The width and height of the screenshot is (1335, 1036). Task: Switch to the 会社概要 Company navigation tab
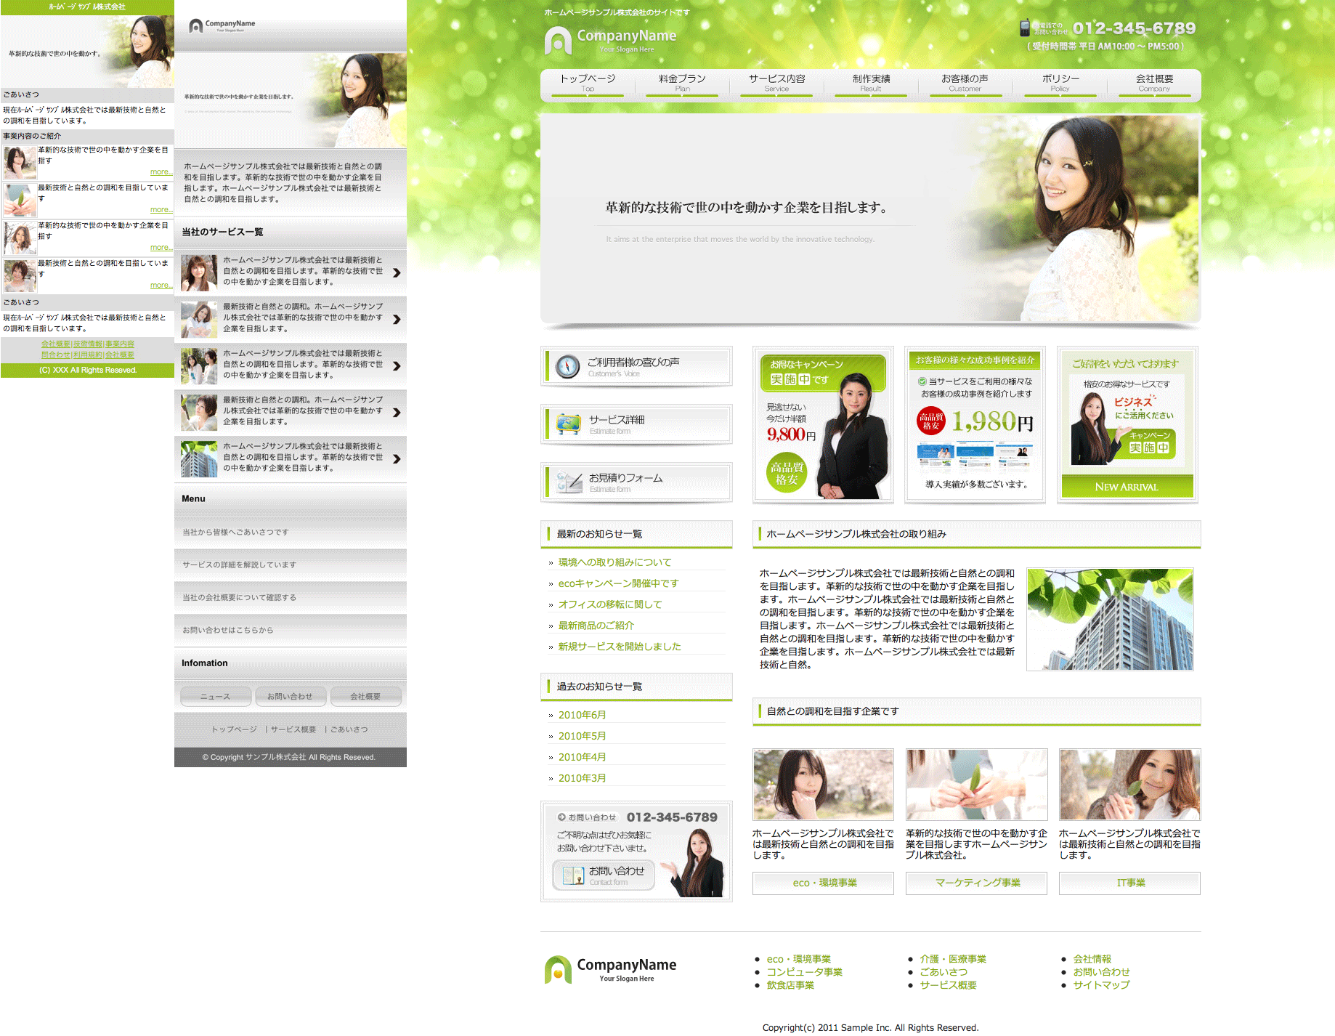1154,83
